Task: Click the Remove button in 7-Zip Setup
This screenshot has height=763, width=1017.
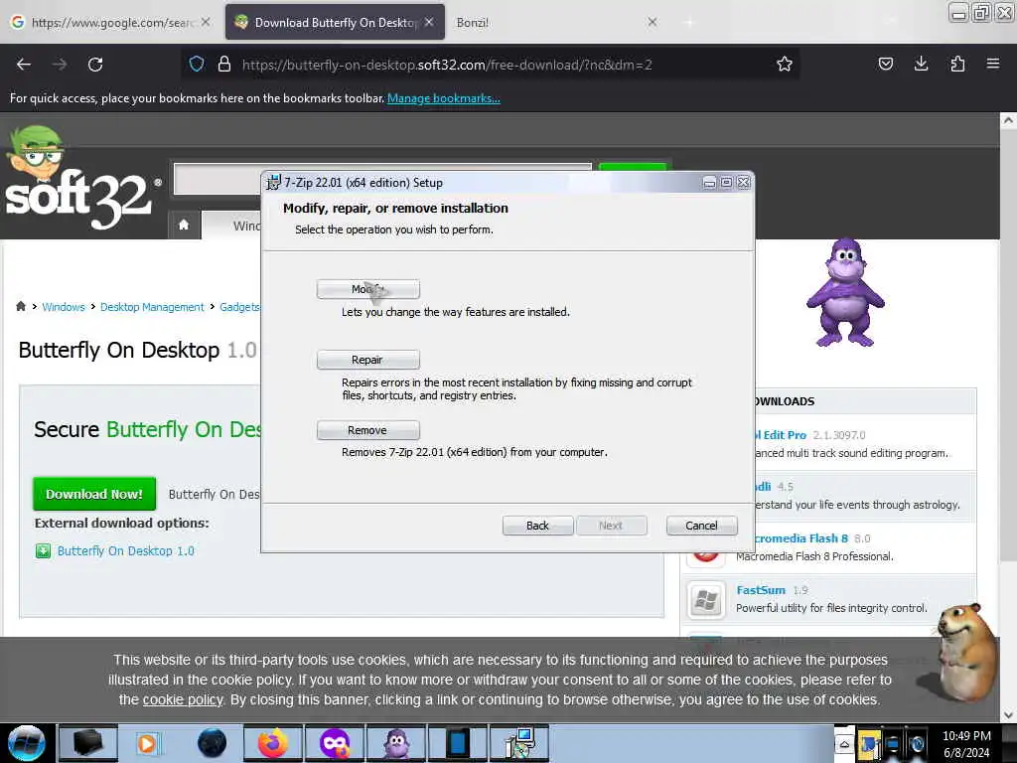Action: (367, 430)
